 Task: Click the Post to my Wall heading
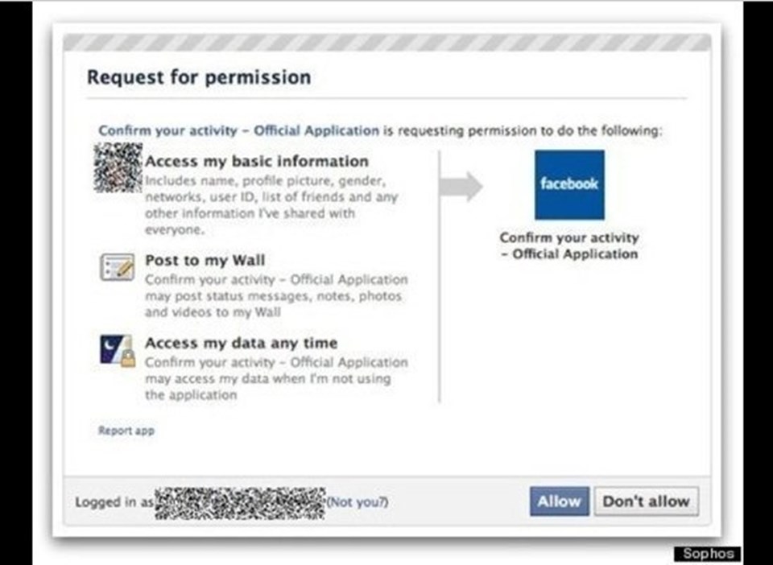[x=205, y=260]
